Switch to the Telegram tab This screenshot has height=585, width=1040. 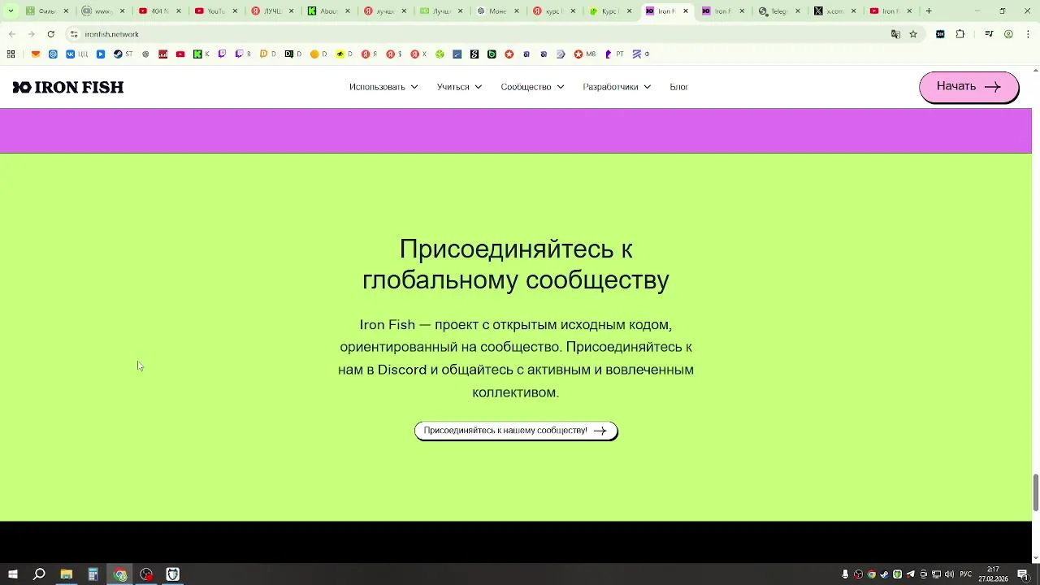coord(778,11)
